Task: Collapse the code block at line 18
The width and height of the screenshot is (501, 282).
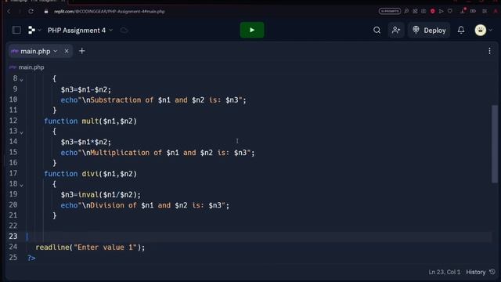Action: (21, 185)
